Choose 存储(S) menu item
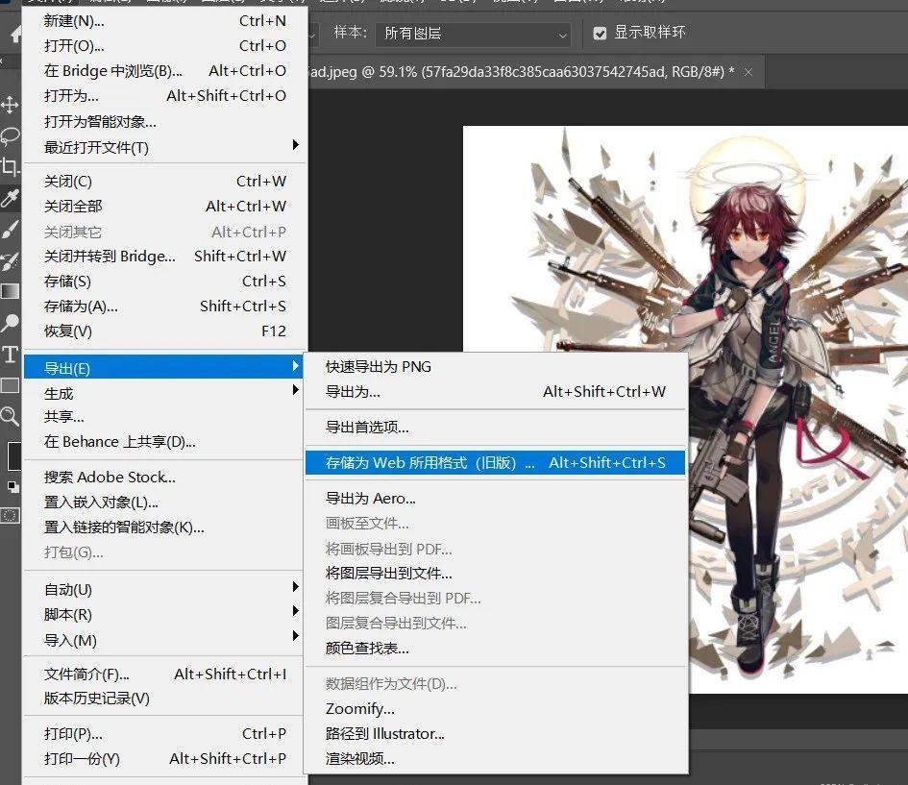 (165, 282)
